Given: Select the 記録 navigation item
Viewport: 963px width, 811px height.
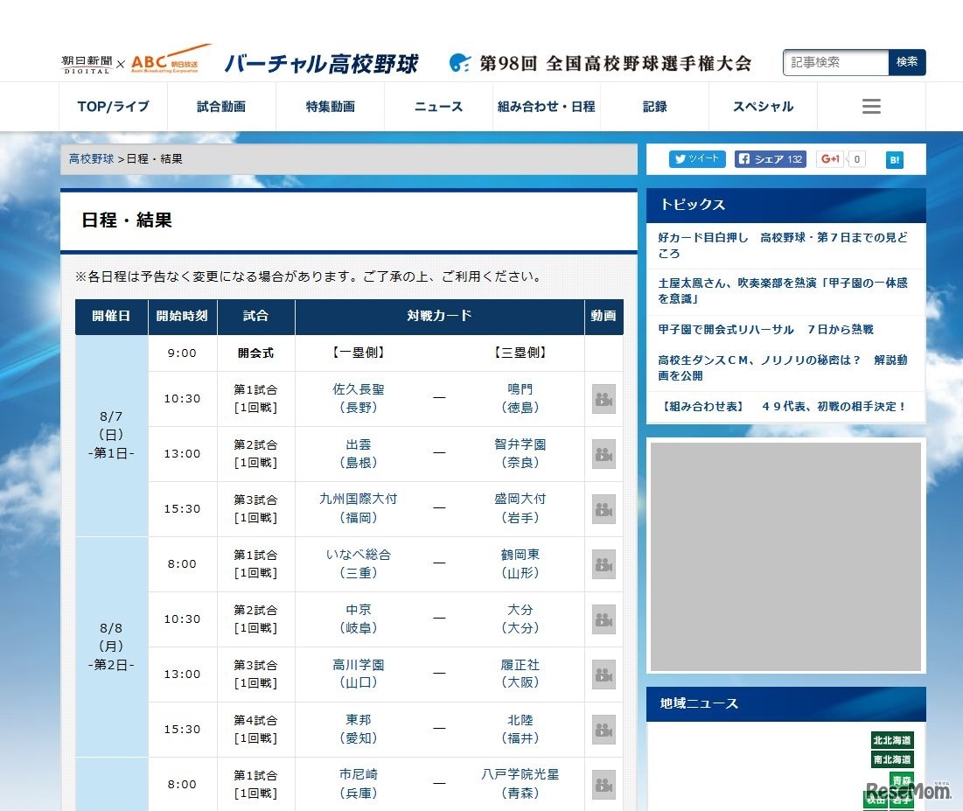Looking at the screenshot, I should (654, 106).
